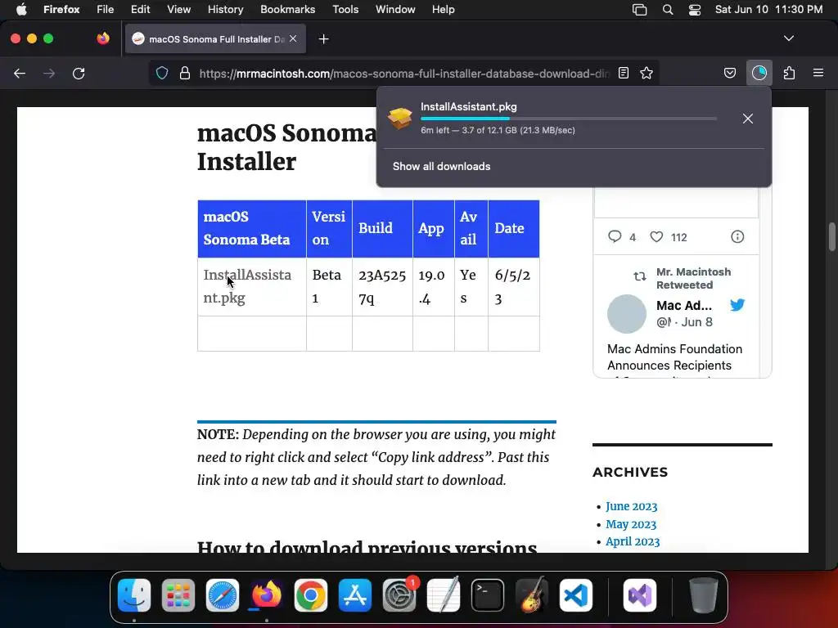Reload the current page
The width and height of the screenshot is (838, 628).
pyautogui.click(x=79, y=73)
